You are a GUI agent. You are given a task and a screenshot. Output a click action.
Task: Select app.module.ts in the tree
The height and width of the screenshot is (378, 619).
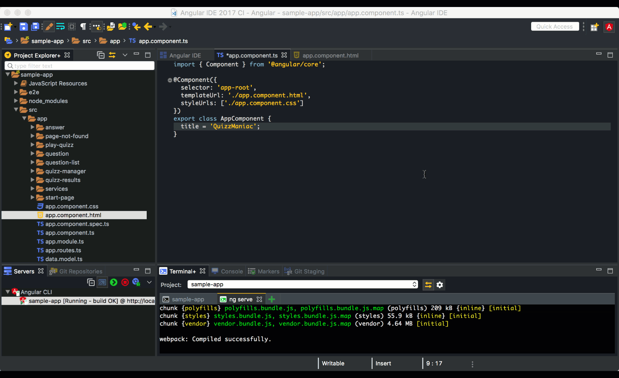[x=64, y=241]
